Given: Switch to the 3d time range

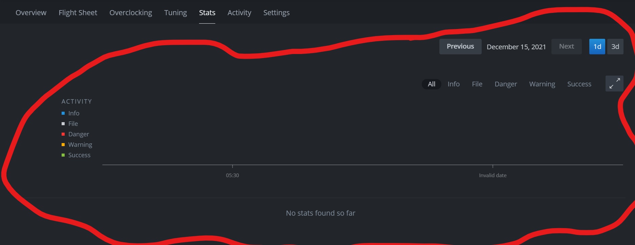Looking at the screenshot, I should 615,46.
